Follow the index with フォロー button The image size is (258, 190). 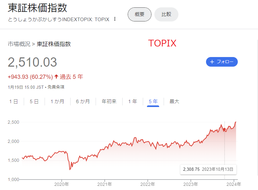click(x=222, y=62)
